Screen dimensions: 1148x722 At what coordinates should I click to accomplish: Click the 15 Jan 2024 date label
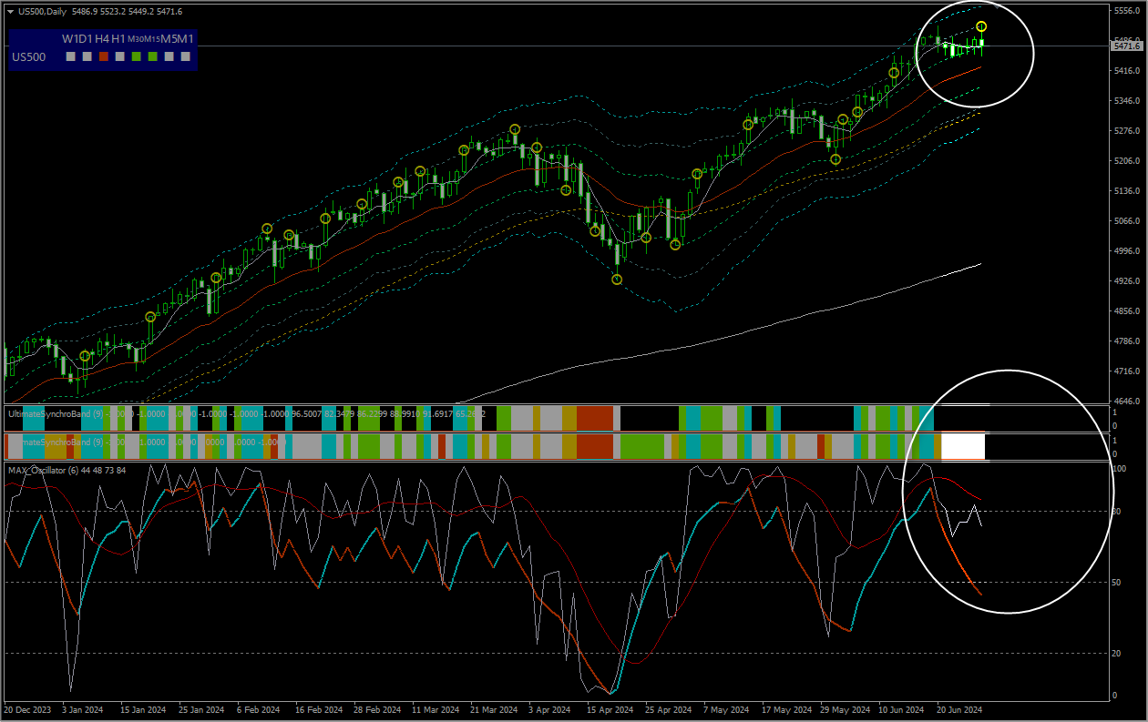click(x=143, y=709)
